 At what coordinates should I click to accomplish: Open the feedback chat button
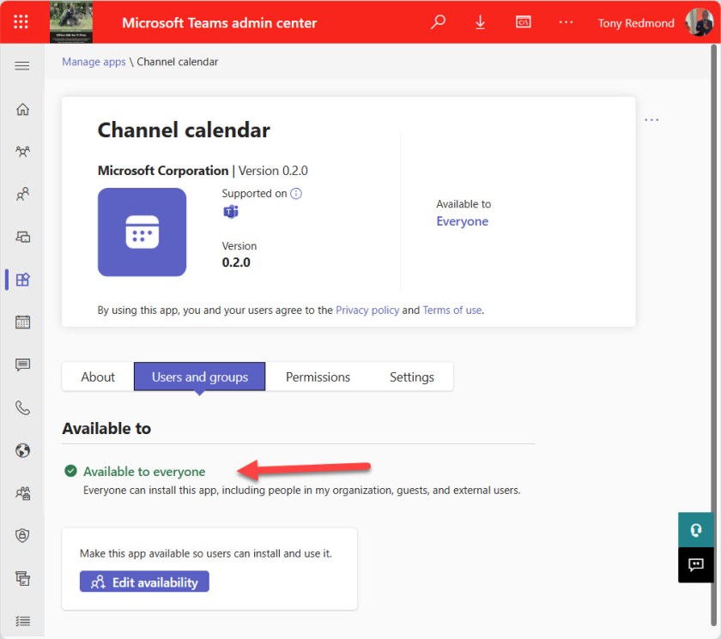tap(696, 564)
